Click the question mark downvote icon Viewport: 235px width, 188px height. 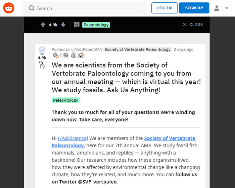coord(42,65)
